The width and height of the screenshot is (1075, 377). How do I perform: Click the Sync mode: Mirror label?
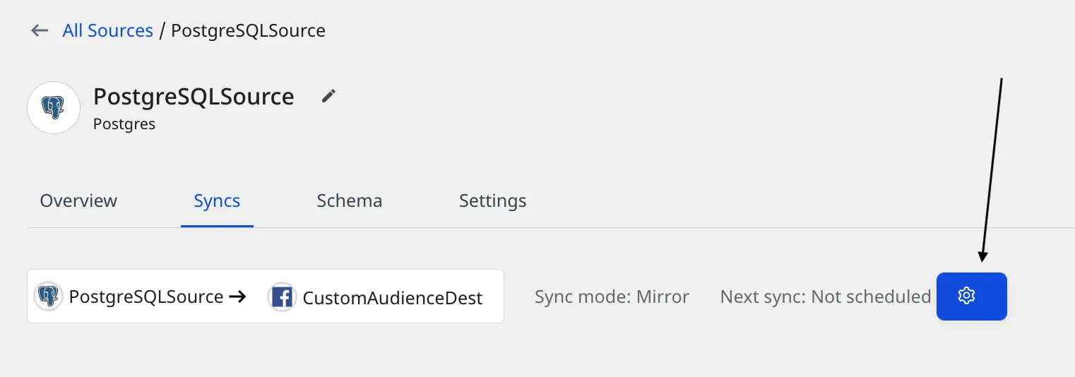click(x=612, y=297)
